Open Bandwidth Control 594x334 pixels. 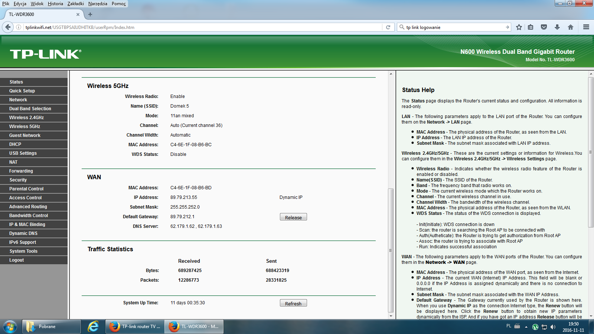[x=34, y=216]
